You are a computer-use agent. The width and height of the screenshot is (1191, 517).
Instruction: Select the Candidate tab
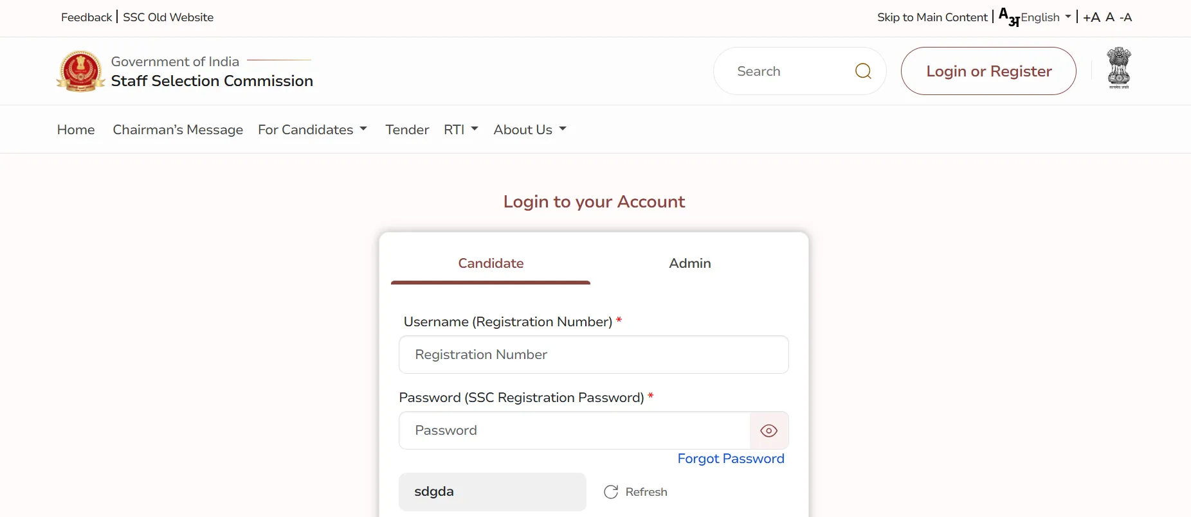pyautogui.click(x=491, y=263)
